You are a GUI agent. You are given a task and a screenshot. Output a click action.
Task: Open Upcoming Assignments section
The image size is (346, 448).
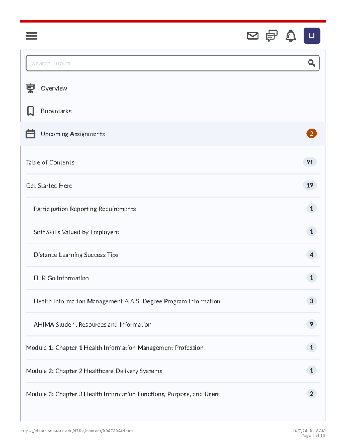click(73, 134)
